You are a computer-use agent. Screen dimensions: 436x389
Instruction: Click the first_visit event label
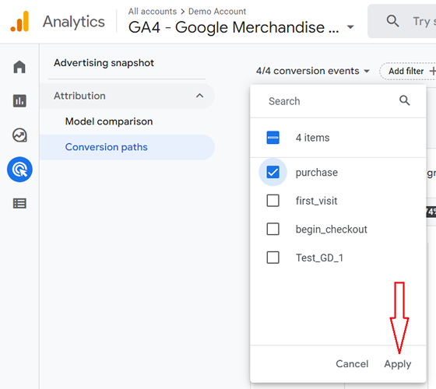(x=316, y=201)
